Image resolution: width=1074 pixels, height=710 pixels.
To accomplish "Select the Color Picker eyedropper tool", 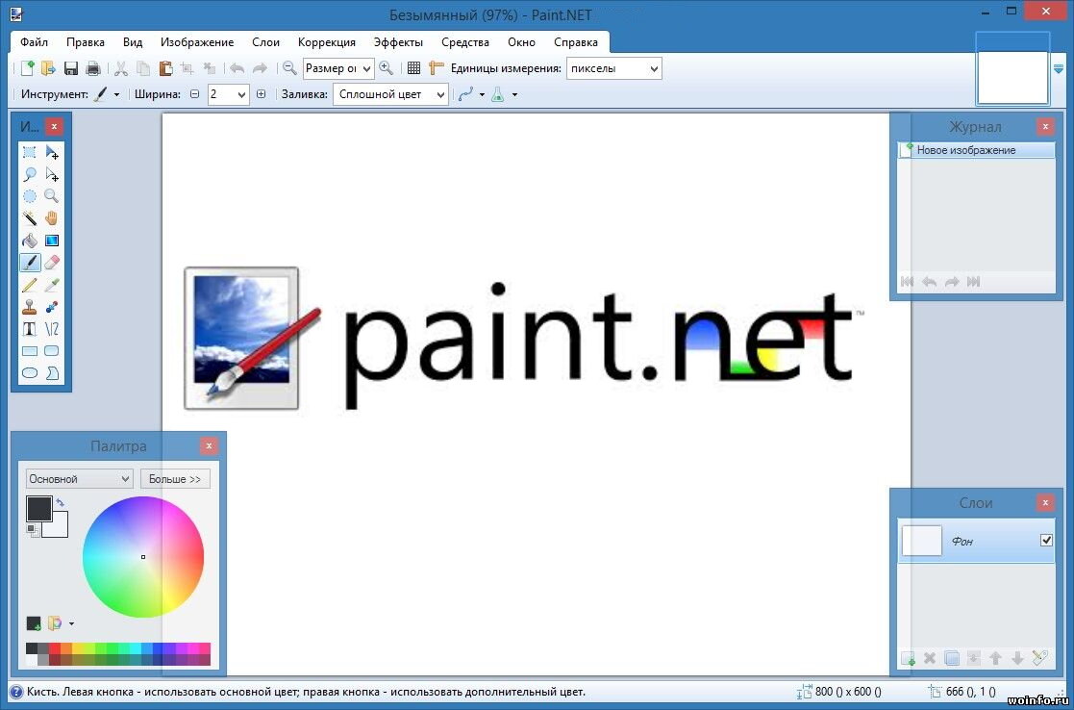I will pyautogui.click(x=52, y=285).
